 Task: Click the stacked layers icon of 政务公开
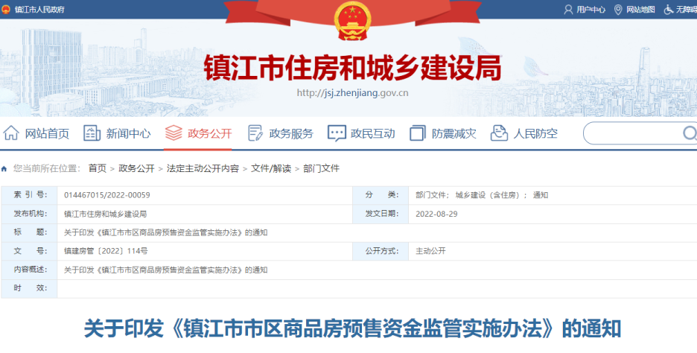coord(174,133)
